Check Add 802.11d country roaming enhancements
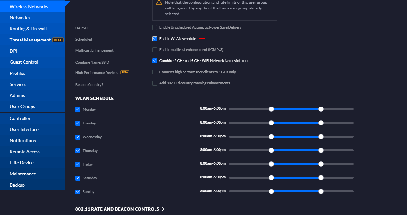407x215 pixels. click(x=155, y=83)
